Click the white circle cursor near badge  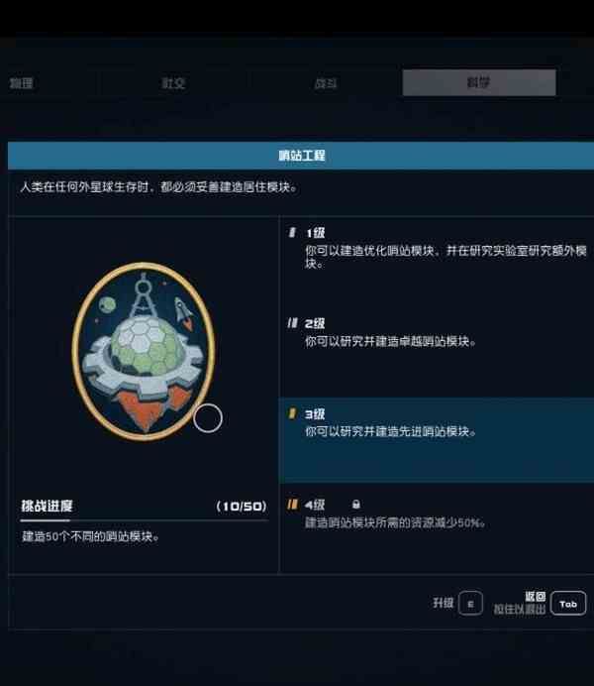(x=208, y=418)
